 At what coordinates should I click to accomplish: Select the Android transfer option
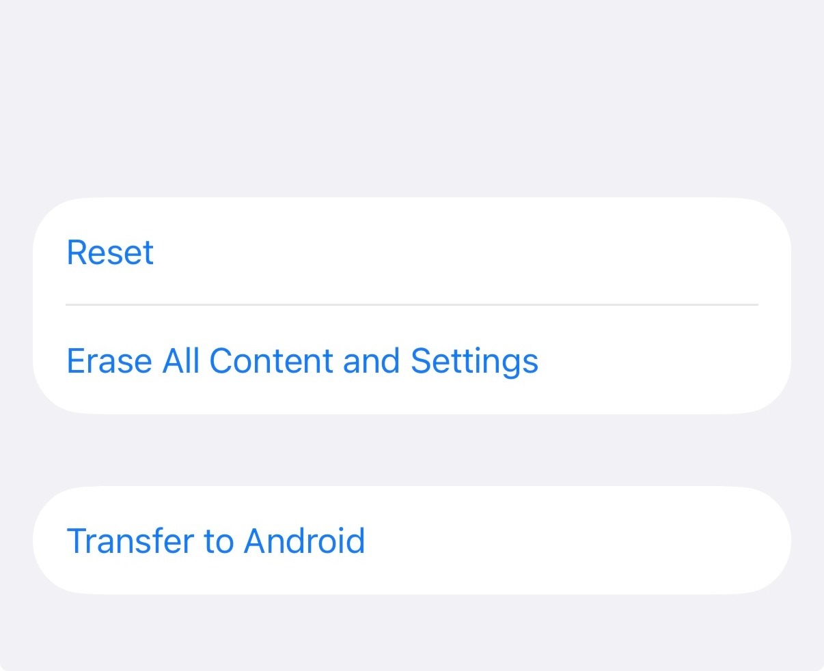point(215,541)
